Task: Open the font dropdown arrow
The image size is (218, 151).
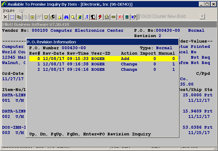Action: tap(202, 17)
